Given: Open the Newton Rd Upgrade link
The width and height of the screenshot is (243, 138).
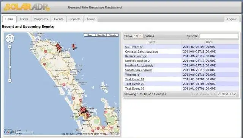Looking at the screenshot, I should click(139, 65).
